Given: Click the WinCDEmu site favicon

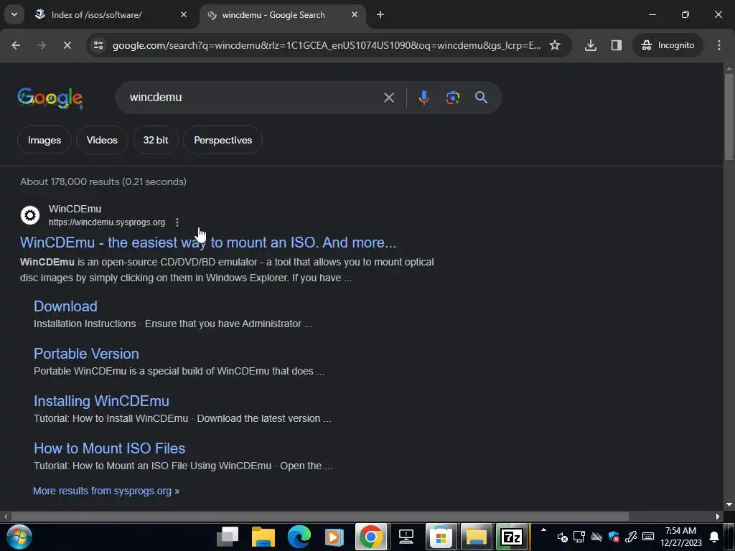Looking at the screenshot, I should click(30, 215).
